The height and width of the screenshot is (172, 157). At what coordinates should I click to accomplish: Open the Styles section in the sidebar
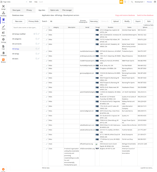[x=3, y=27]
